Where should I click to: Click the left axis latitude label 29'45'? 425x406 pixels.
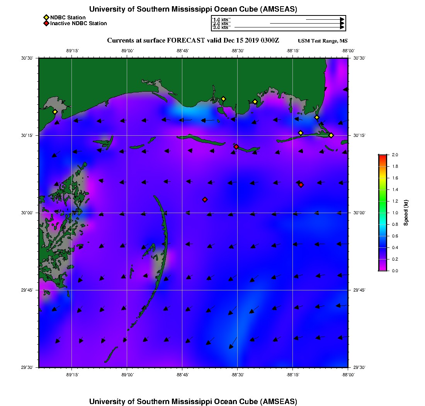point(27,290)
